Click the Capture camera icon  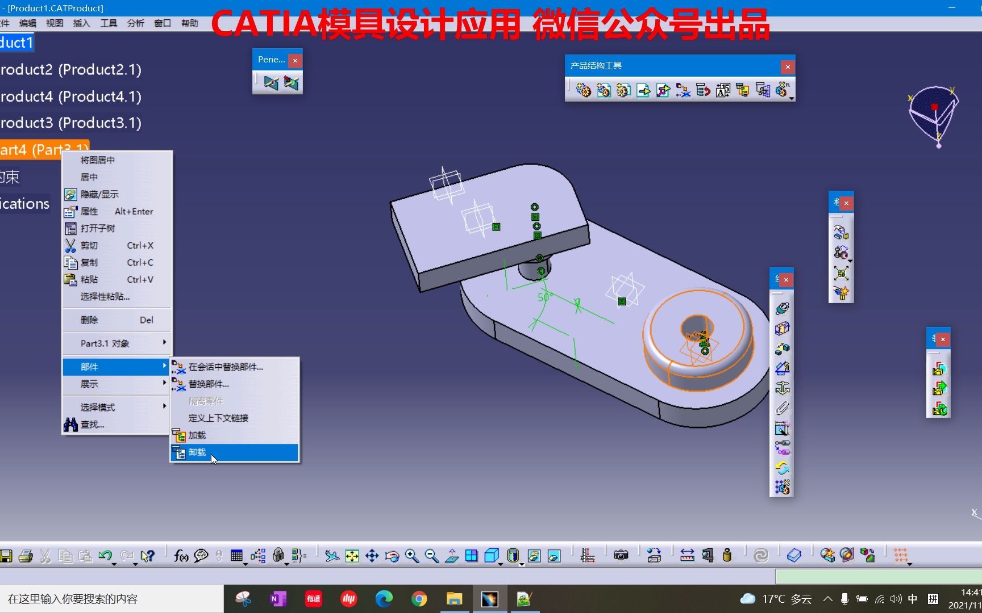pyautogui.click(x=621, y=556)
